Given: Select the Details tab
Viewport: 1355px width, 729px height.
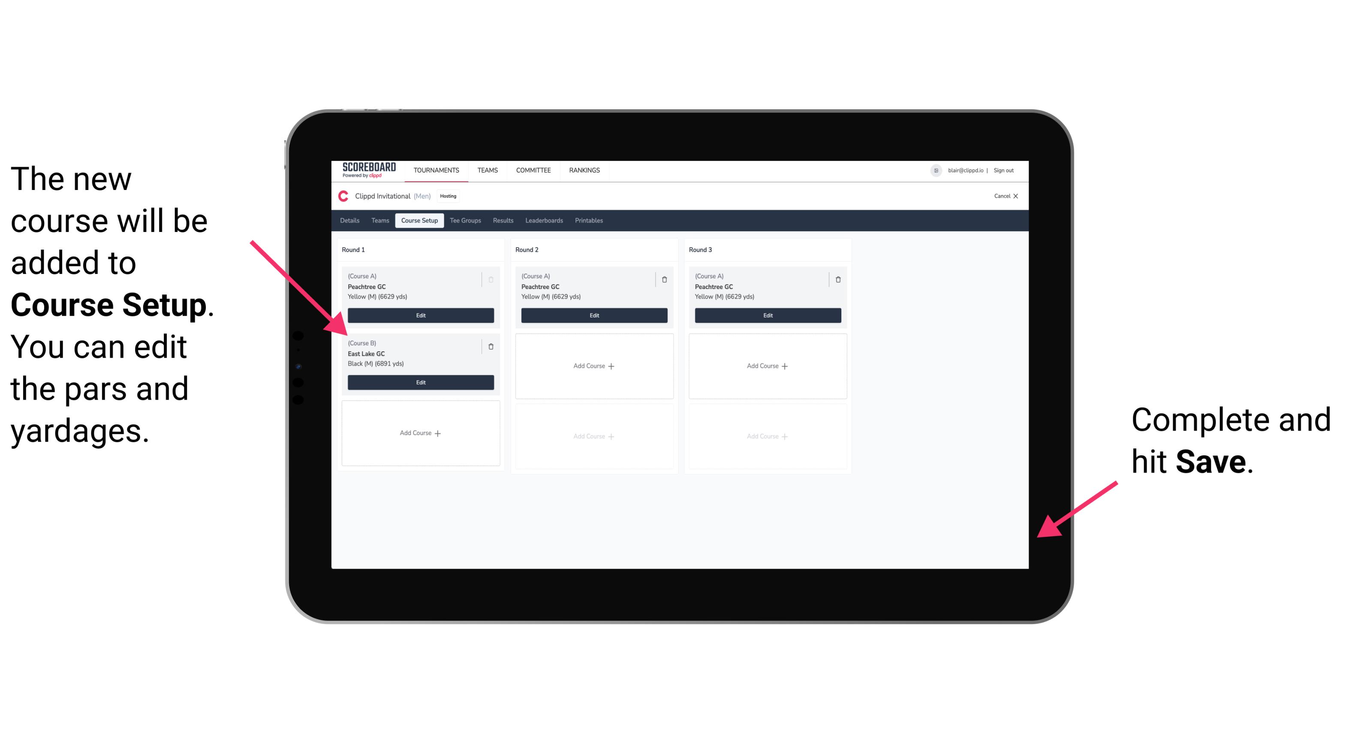Looking at the screenshot, I should pyautogui.click(x=351, y=220).
